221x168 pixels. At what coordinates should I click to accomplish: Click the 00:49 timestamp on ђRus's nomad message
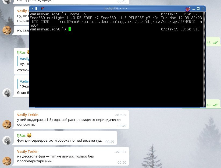[110, 142]
